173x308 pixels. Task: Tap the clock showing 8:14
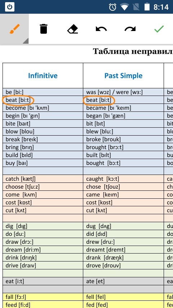161,7
